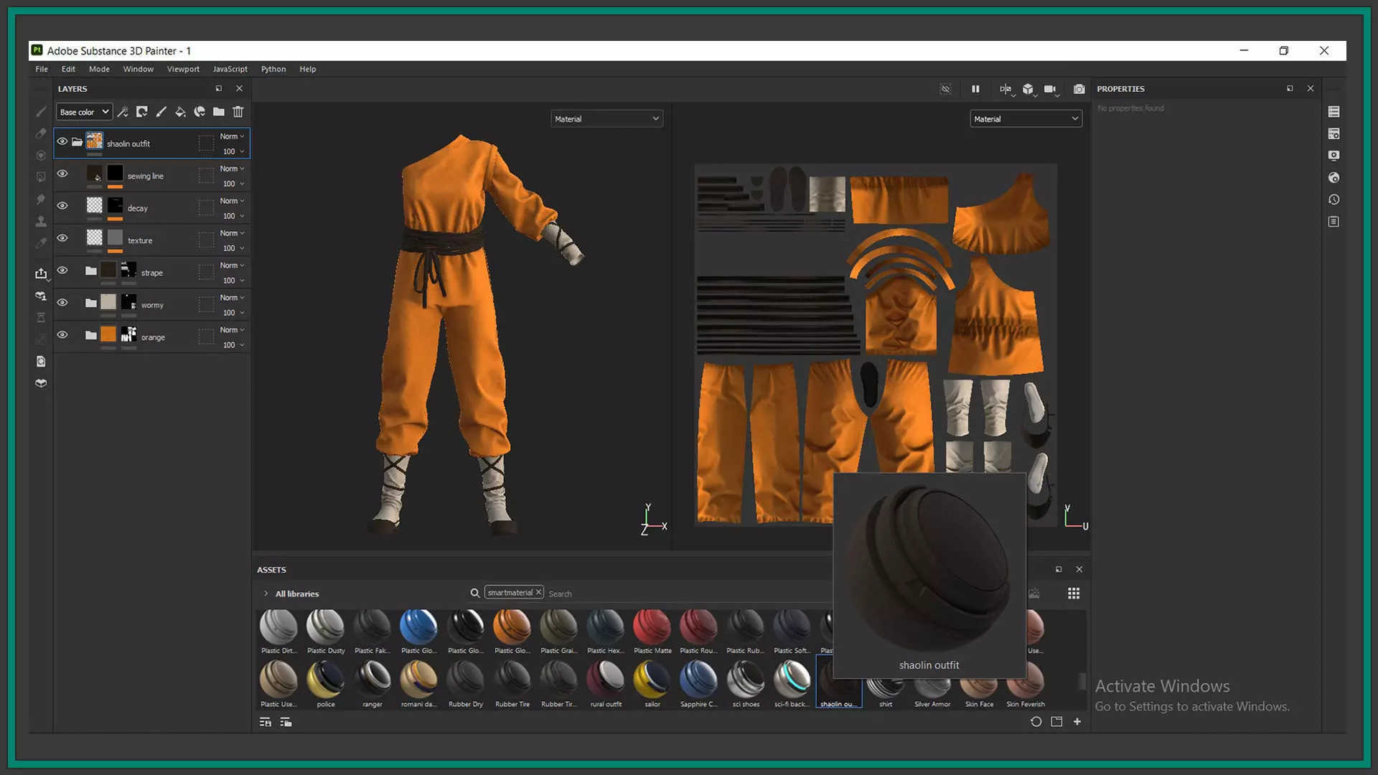The width and height of the screenshot is (1378, 775).
Task: Open blend mode dropdown for shaolin outfit layer
Action: point(232,136)
